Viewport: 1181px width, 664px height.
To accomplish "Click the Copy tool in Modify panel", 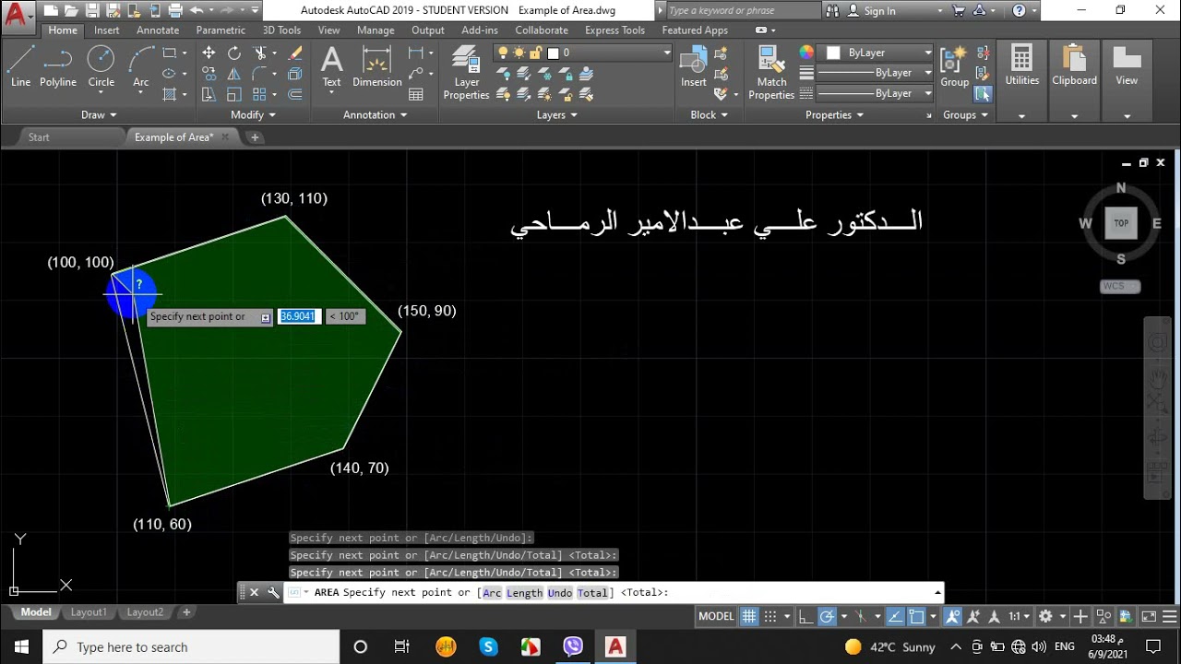I will pos(209,74).
